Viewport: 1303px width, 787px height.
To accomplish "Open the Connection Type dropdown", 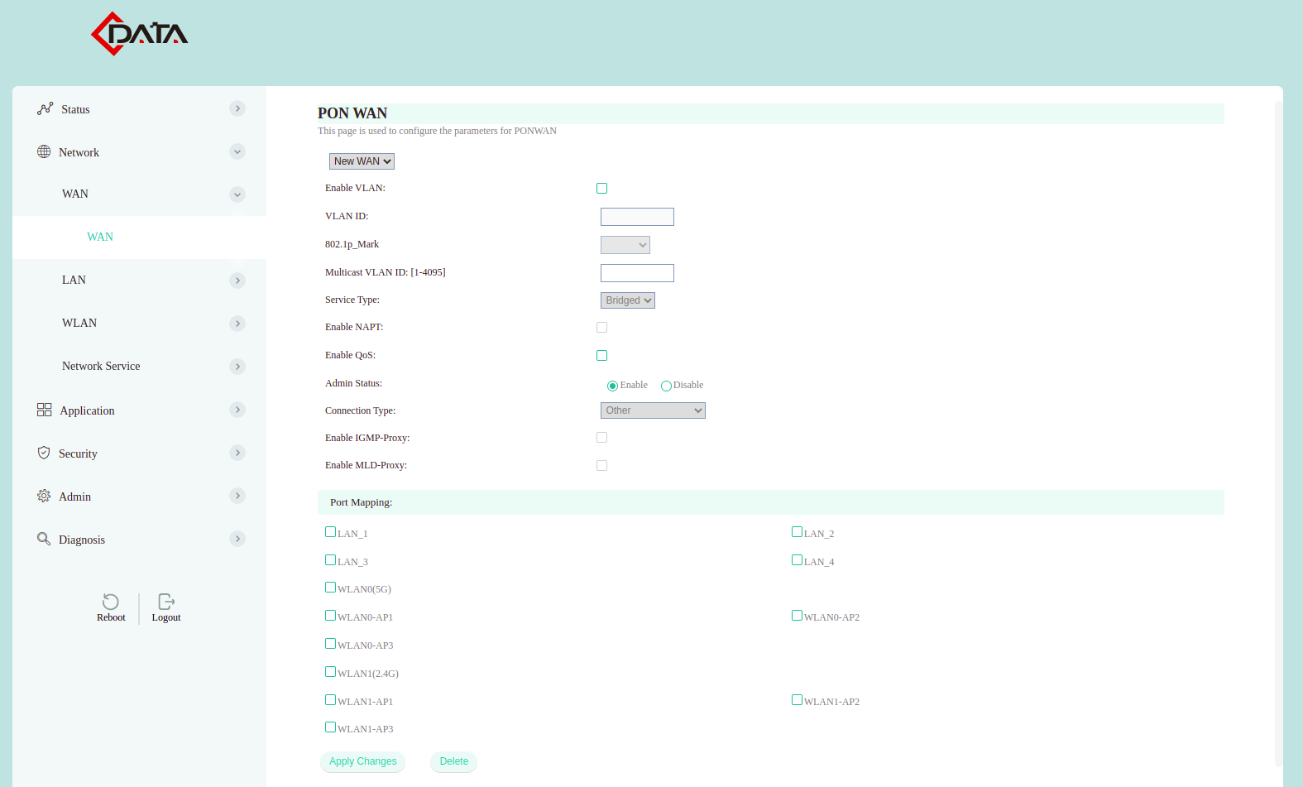I will [x=652, y=410].
